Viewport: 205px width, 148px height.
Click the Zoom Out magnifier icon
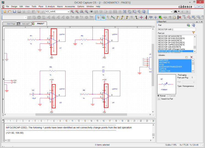click(77, 12)
